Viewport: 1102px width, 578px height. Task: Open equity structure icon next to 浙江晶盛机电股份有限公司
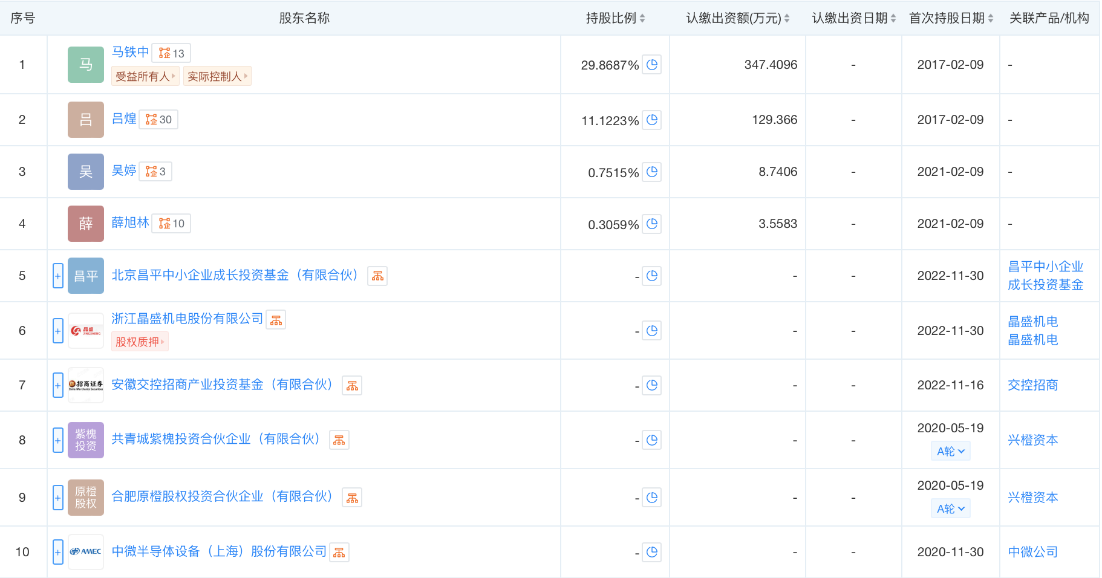(x=276, y=320)
